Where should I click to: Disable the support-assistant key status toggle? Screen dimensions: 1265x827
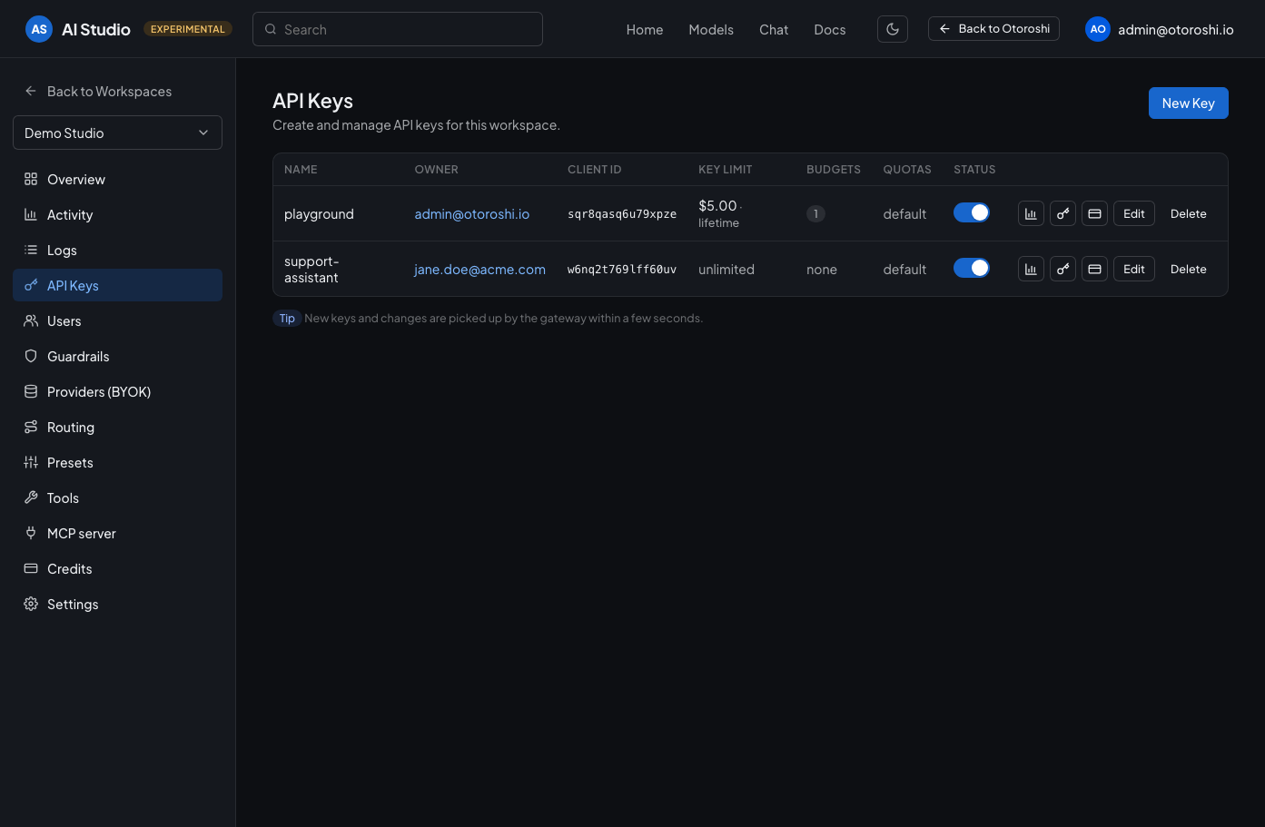[x=971, y=268]
